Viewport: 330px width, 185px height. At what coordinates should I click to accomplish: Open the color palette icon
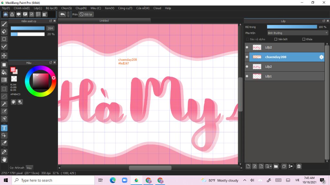click(14, 102)
